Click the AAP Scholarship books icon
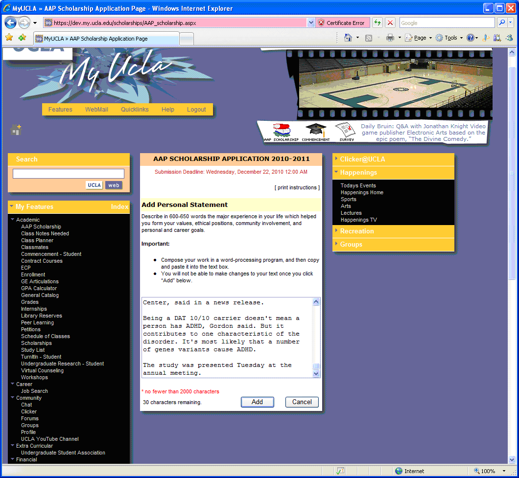Image resolution: width=519 pixels, height=478 pixels. pos(281,131)
